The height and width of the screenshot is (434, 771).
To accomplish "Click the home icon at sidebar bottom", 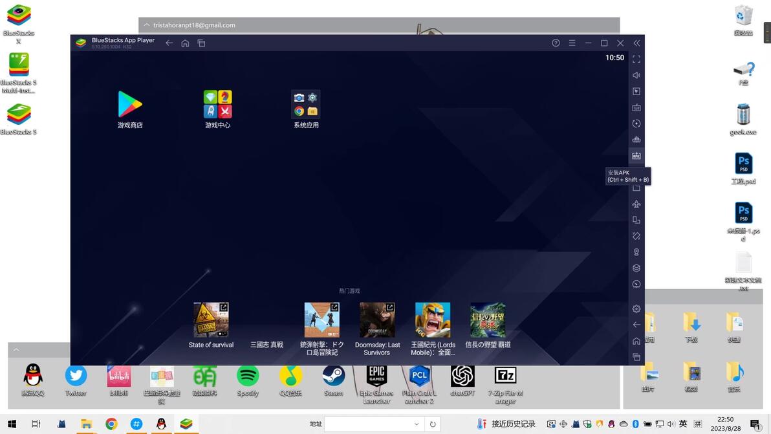I will [636, 341].
